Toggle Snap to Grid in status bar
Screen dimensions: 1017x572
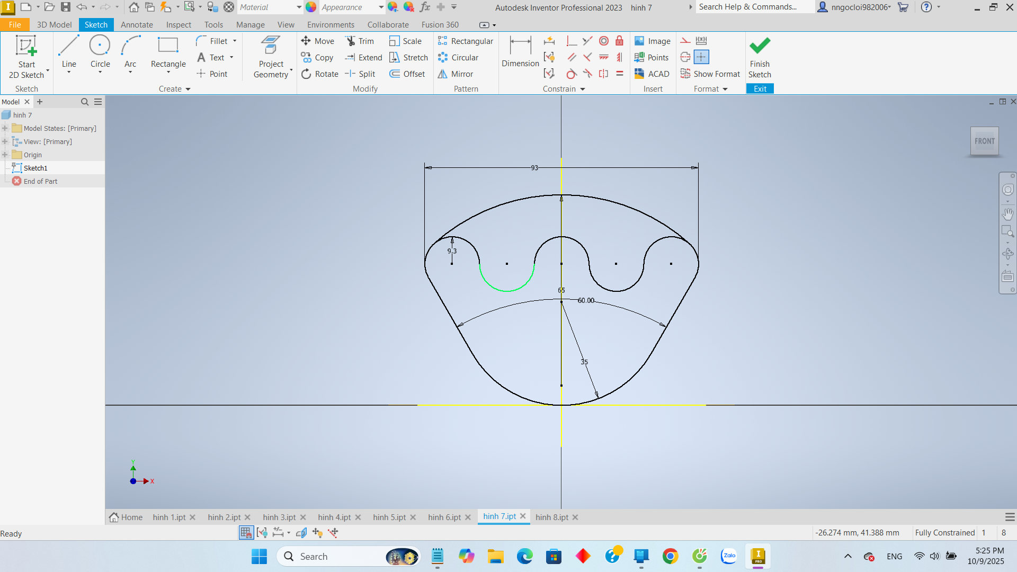tap(246, 533)
